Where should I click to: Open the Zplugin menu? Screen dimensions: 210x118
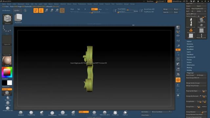click(126, 4)
